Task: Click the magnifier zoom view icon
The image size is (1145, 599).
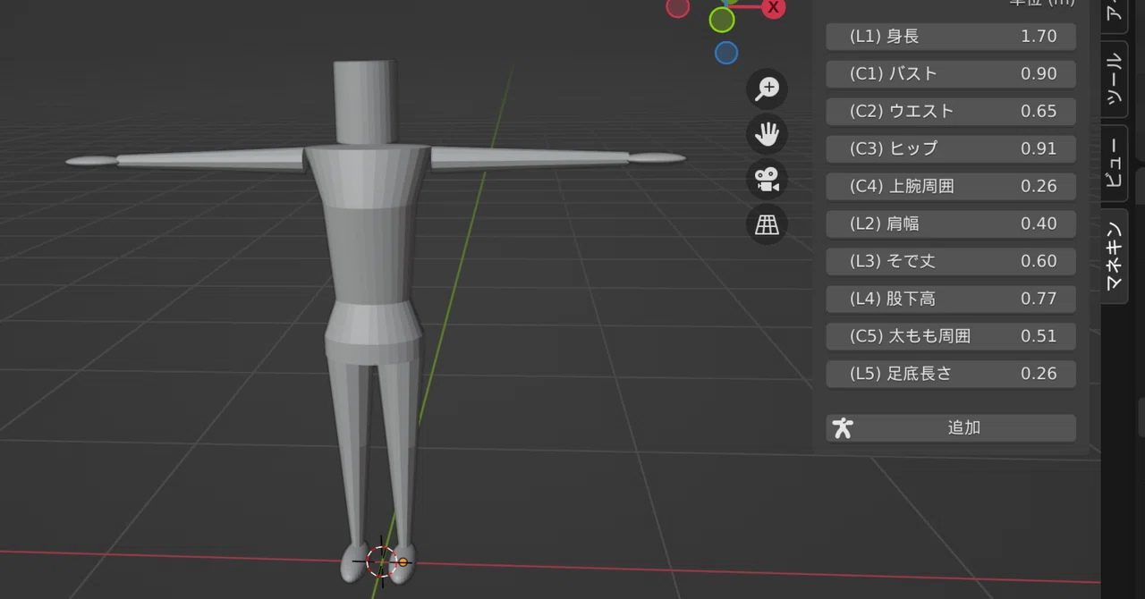Action: pos(767,89)
